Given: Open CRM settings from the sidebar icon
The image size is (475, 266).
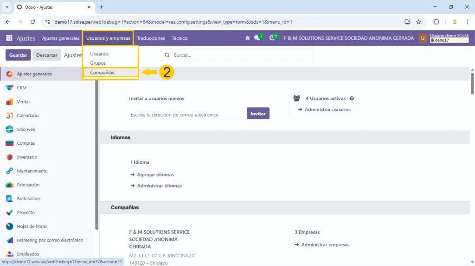Looking at the screenshot, I should pos(9,88).
